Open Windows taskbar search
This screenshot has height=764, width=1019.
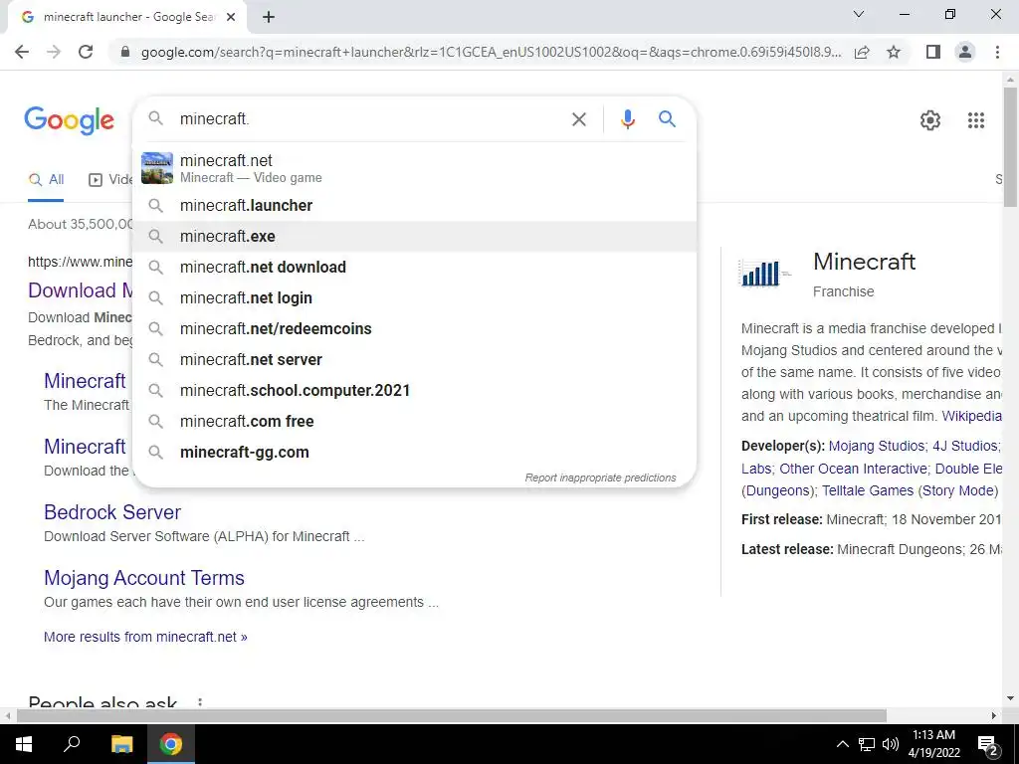pyautogui.click(x=72, y=744)
